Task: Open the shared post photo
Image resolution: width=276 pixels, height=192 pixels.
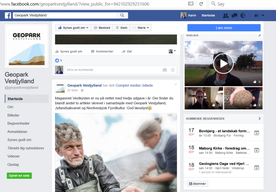Action: pos(116,153)
